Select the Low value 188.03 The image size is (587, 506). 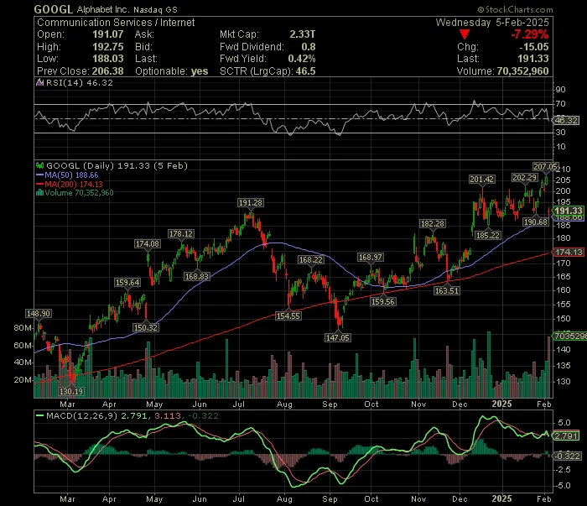pos(108,59)
